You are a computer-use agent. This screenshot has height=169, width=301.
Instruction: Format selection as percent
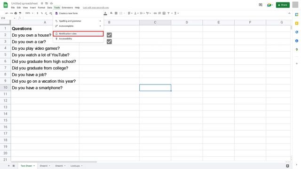pos(42,13)
